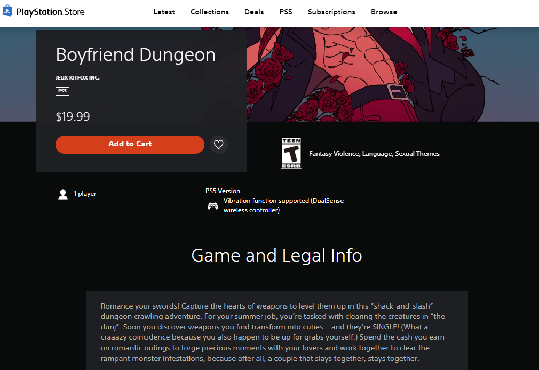Click the Vibration function supported text
Viewport: 539px width, 370px height.
[x=283, y=206]
